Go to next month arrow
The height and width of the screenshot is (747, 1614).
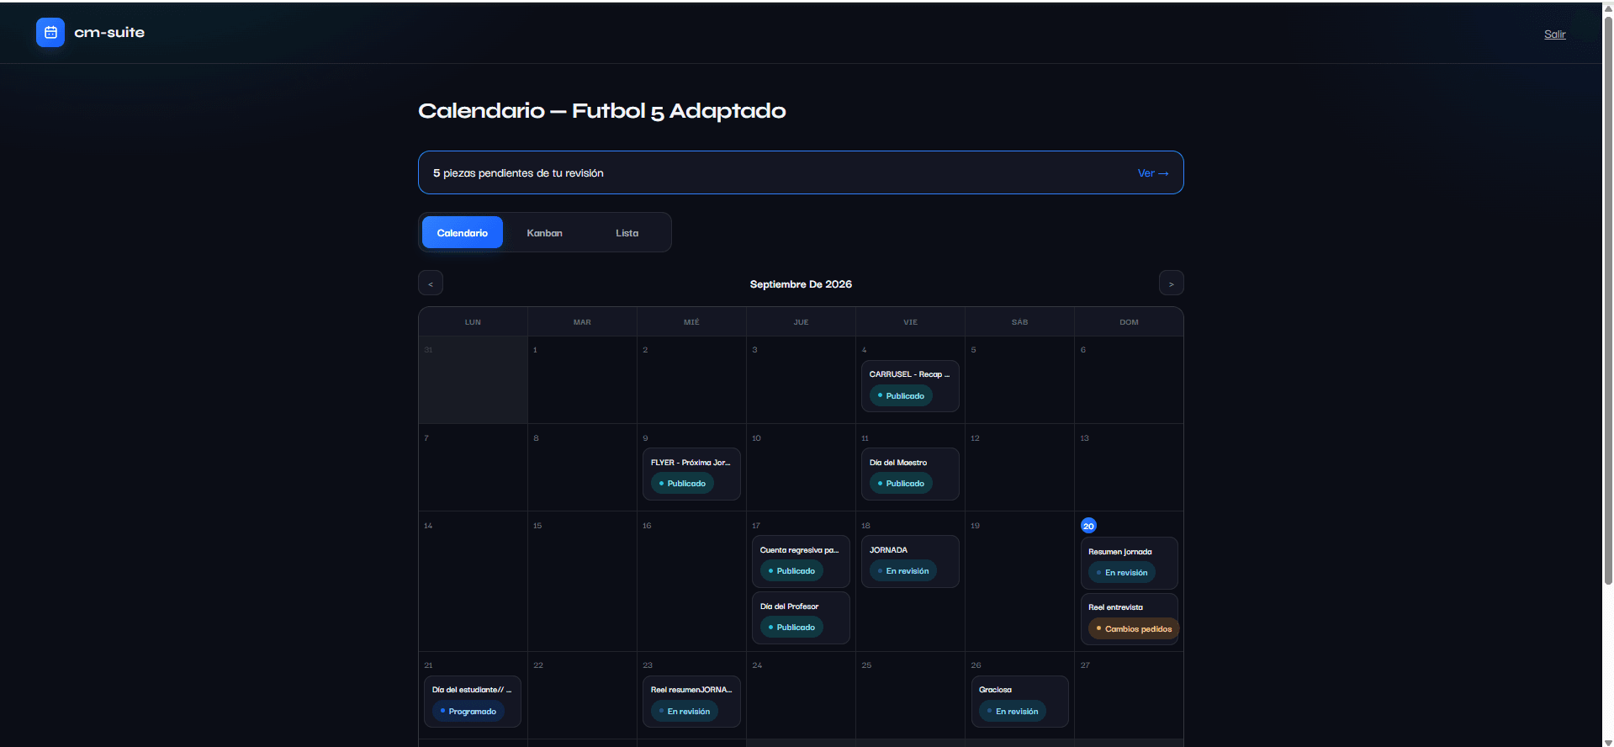1171,283
